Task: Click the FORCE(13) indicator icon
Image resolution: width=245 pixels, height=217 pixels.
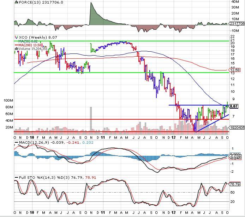Action: pos(16,2)
